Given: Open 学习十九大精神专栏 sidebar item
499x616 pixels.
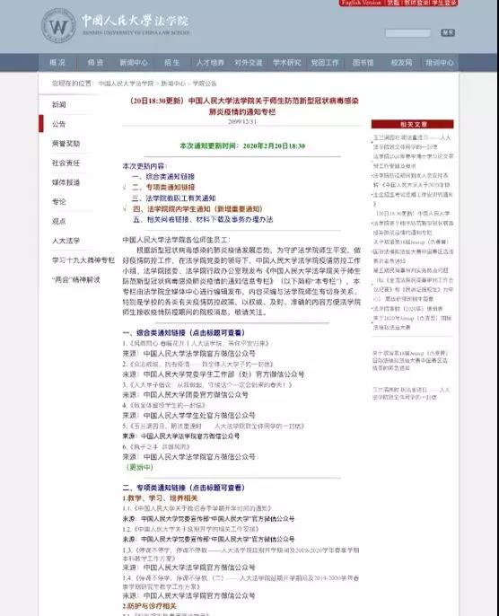Looking at the screenshot, I should coord(83,260).
